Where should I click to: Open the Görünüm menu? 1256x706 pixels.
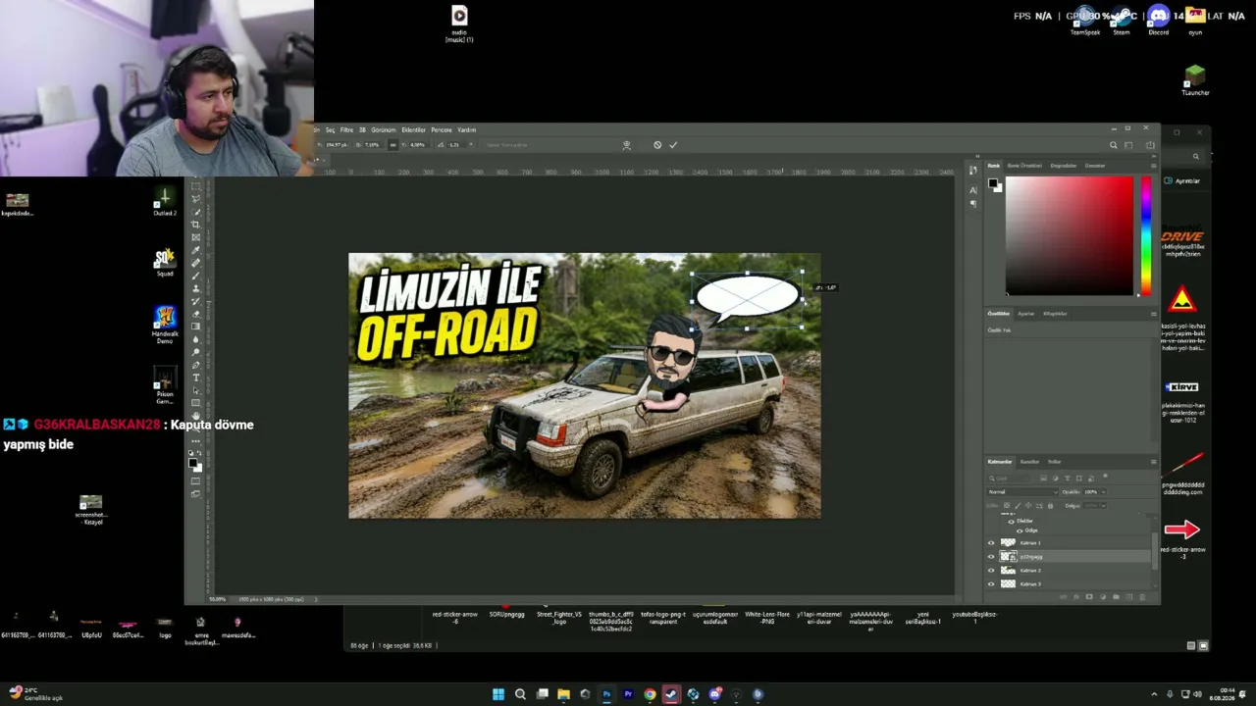tap(383, 130)
